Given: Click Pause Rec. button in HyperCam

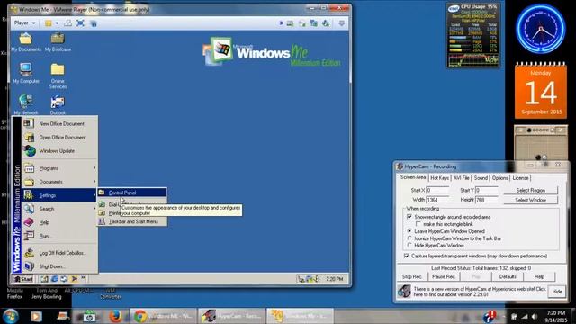Looking at the screenshot, I should coord(444,276).
